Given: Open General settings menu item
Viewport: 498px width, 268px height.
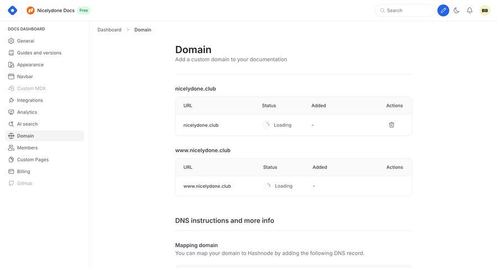Looking at the screenshot, I should click(45, 41).
